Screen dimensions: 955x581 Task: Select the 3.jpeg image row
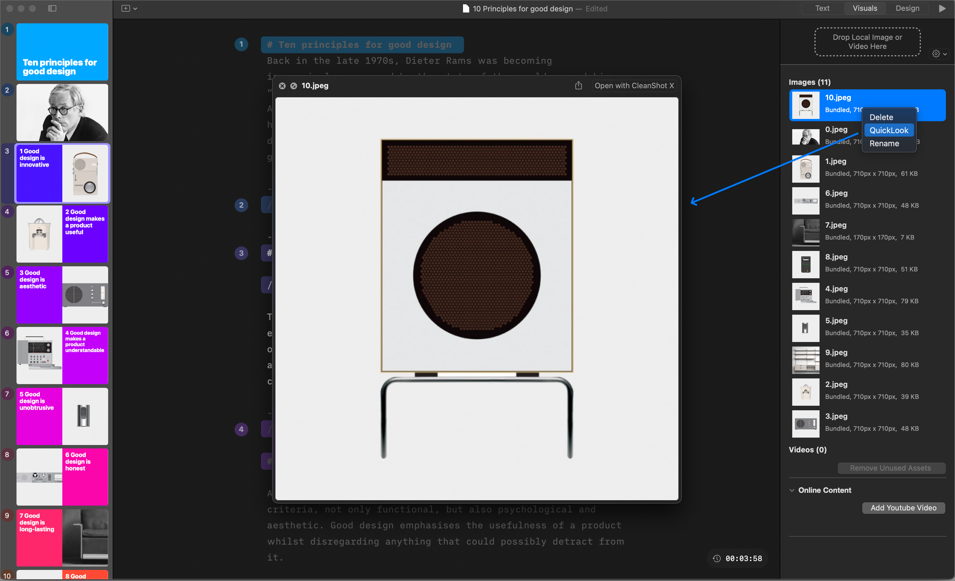tap(867, 423)
